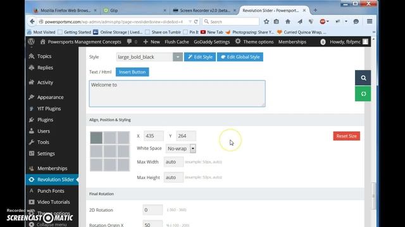Click Flush Cache in admin bar
The height and width of the screenshot is (227, 405).
coord(177,42)
